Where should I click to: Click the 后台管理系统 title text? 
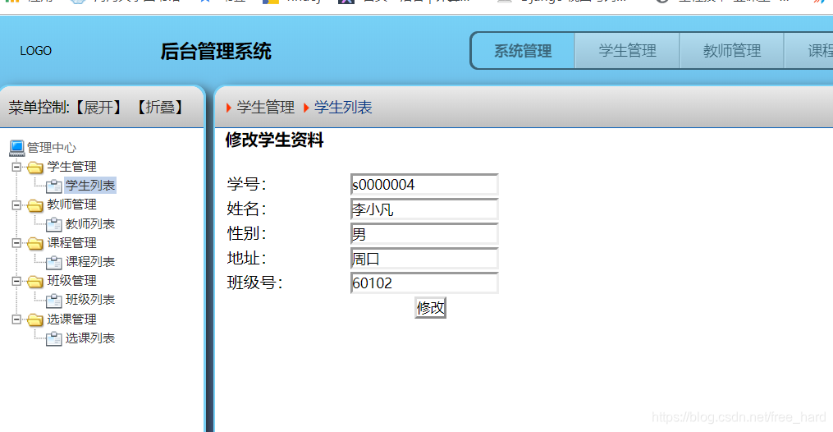[x=216, y=52]
